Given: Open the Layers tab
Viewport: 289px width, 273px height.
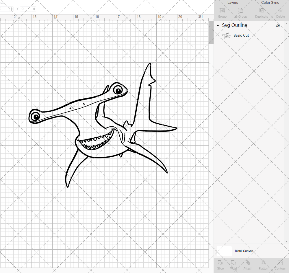Looking at the screenshot, I should pos(233,3).
